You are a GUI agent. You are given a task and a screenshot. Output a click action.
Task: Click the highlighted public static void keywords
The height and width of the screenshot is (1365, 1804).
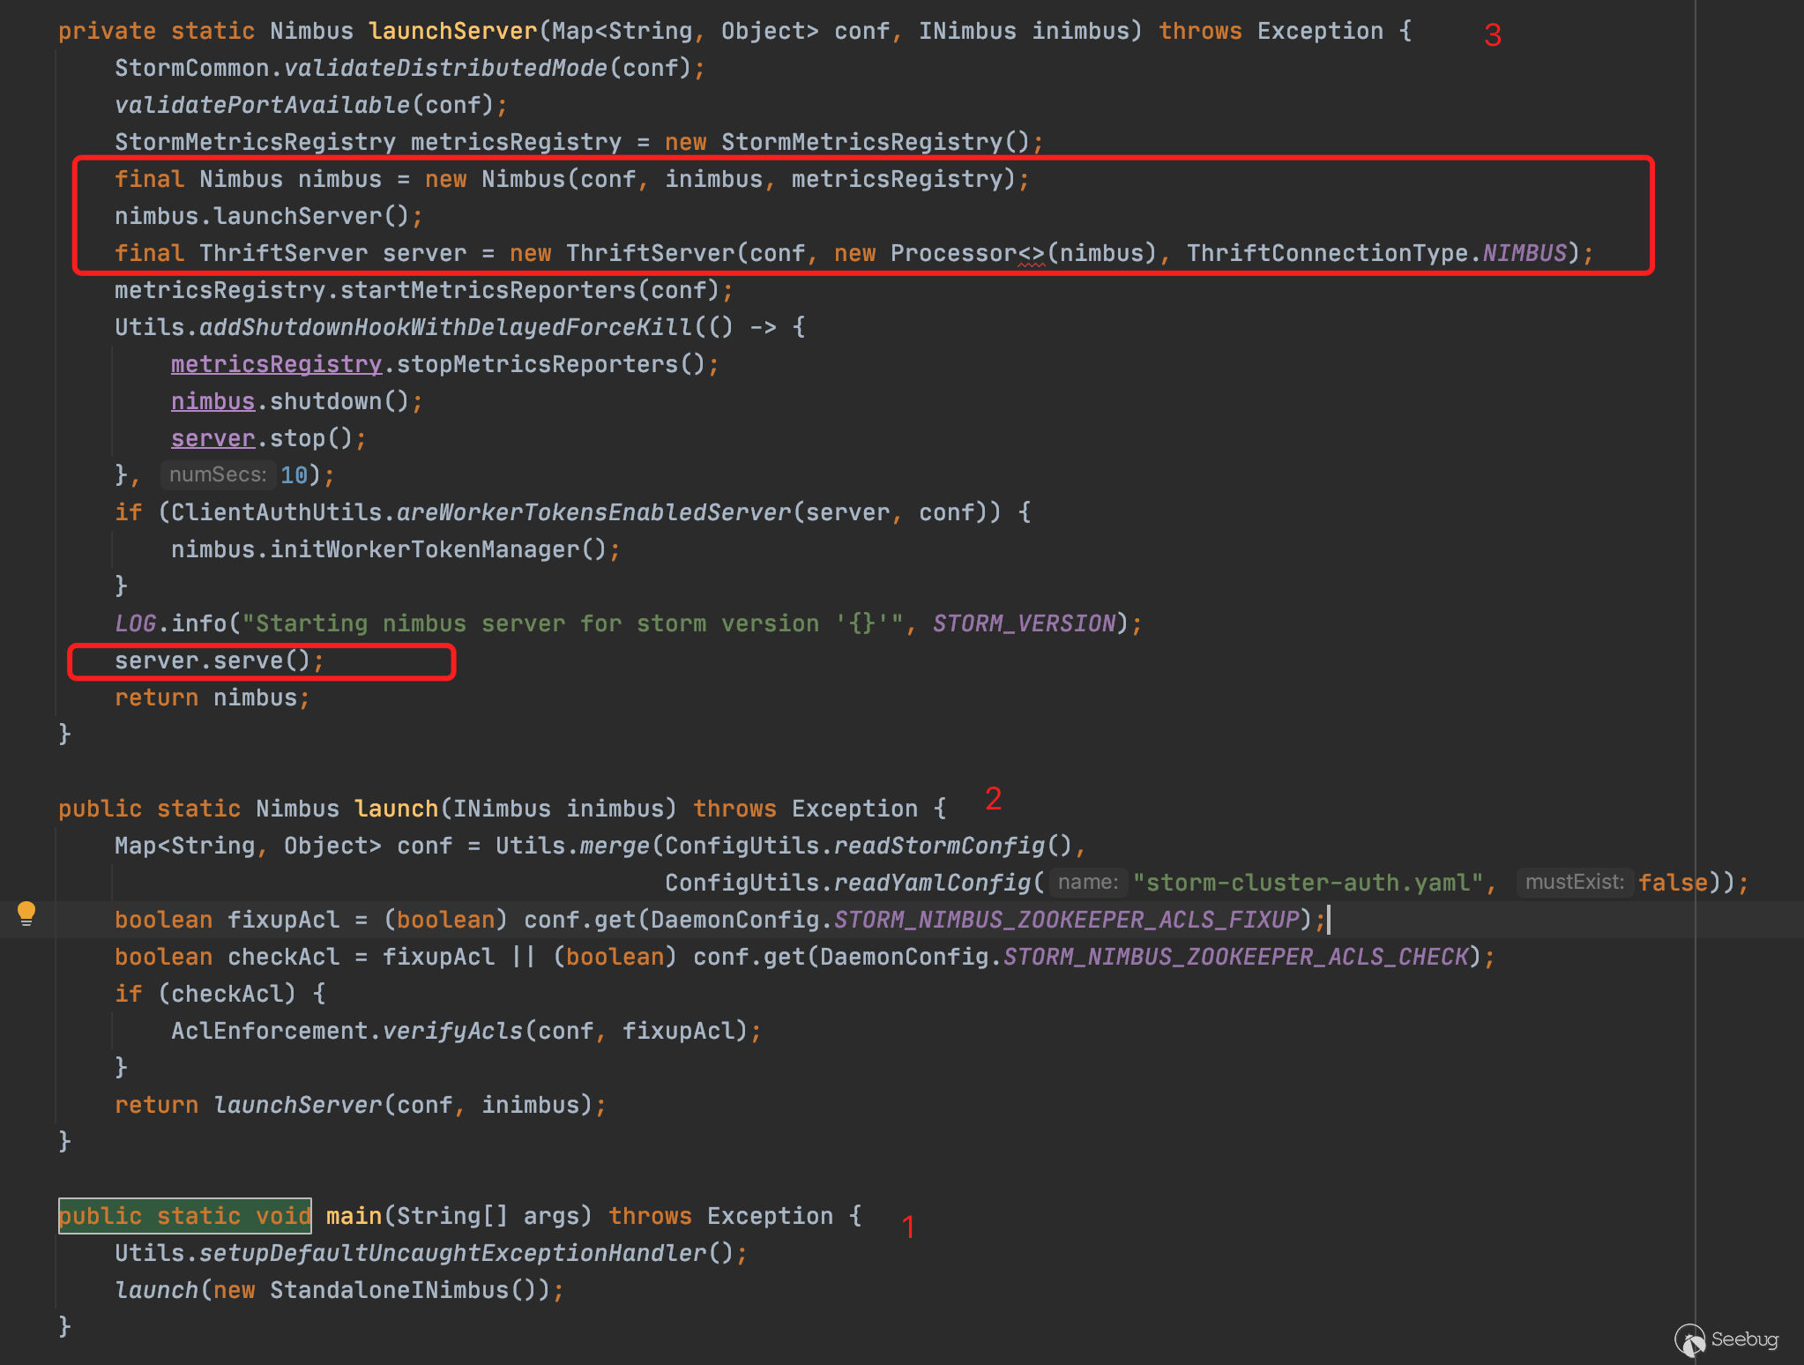pyautogui.click(x=184, y=1216)
